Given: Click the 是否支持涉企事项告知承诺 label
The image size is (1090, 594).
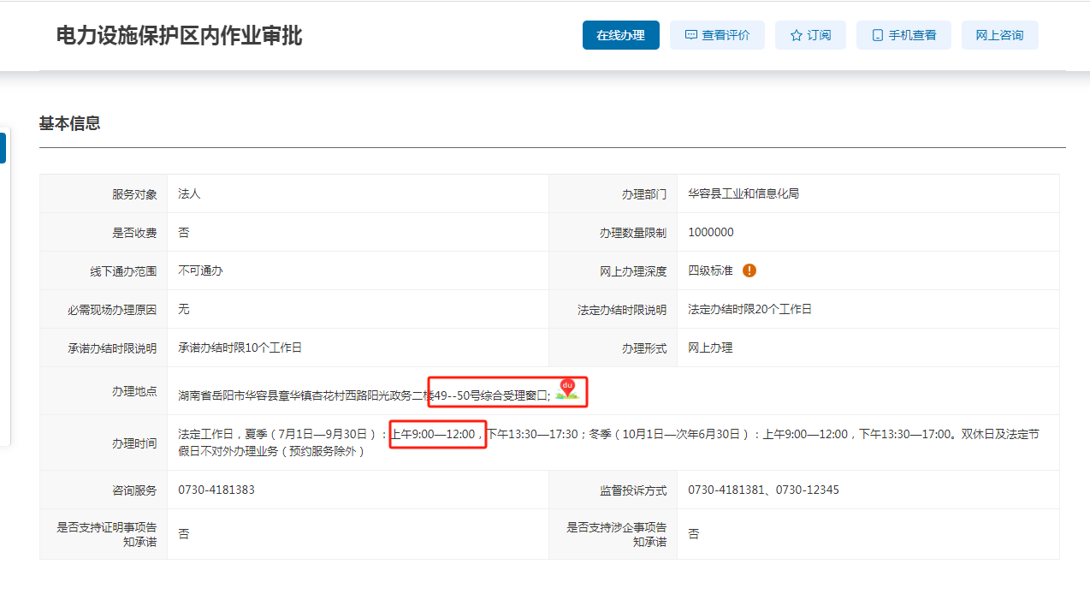Looking at the screenshot, I should (616, 535).
